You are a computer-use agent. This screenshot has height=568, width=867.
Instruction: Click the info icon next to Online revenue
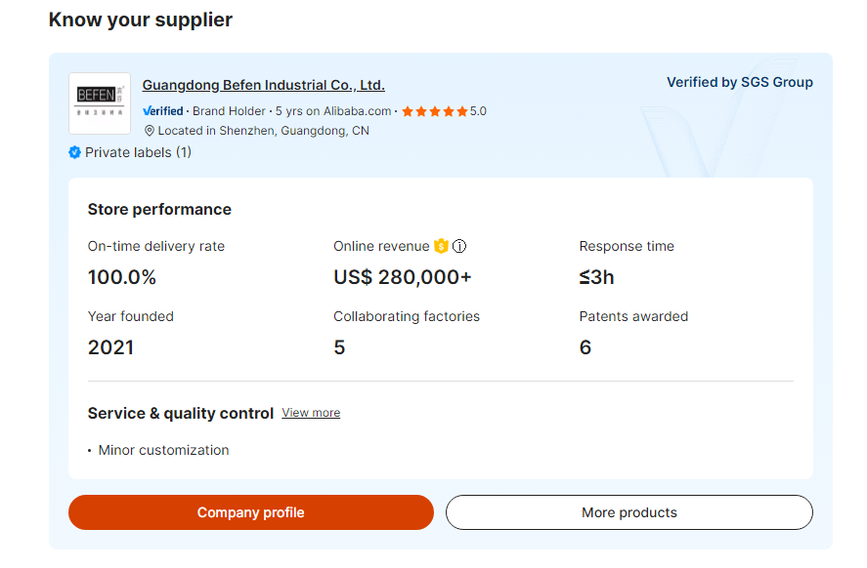(x=459, y=246)
